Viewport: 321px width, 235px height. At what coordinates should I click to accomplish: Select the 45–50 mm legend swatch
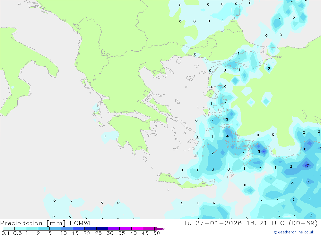pos(149,229)
